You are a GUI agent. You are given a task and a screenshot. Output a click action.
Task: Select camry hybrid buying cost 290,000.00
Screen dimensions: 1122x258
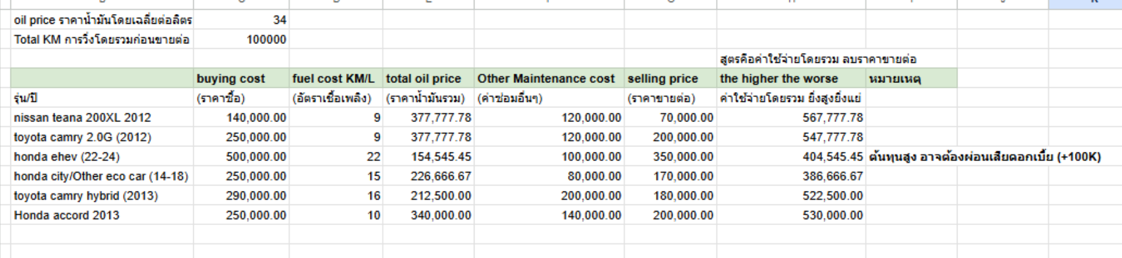[x=242, y=196]
